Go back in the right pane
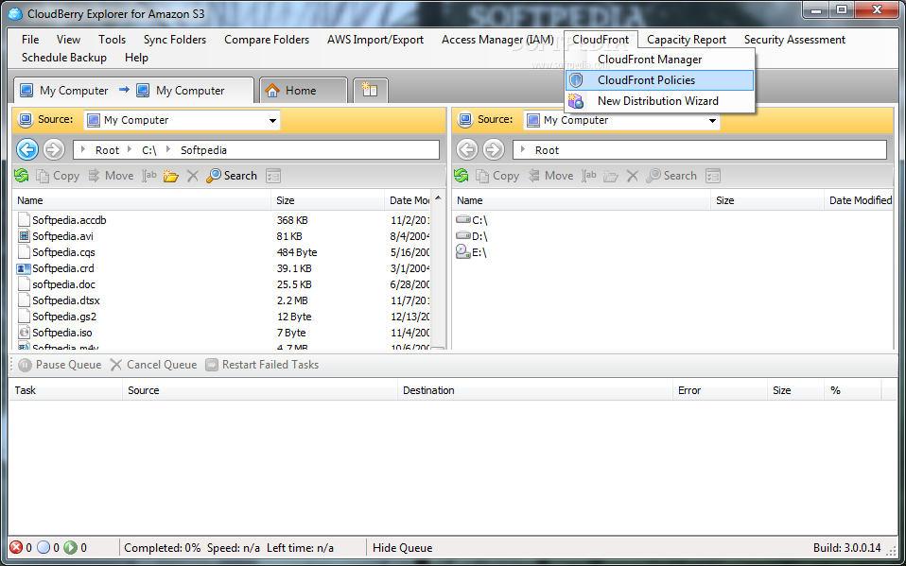 467,150
